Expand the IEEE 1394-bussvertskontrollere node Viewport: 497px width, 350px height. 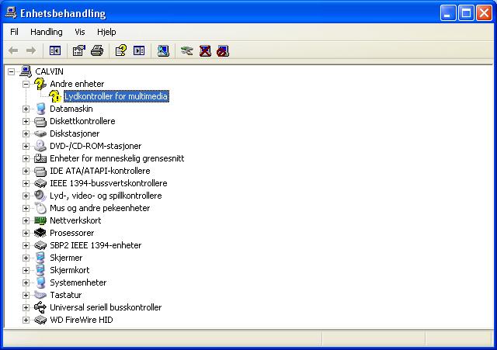[26, 183]
